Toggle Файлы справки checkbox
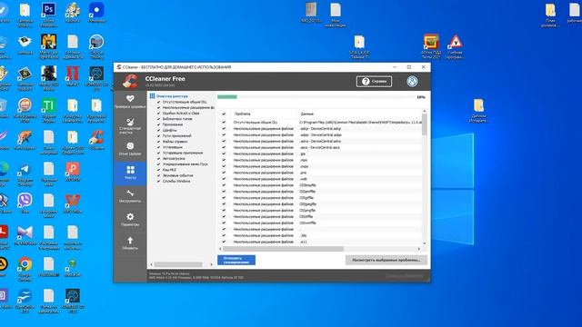 [158, 142]
